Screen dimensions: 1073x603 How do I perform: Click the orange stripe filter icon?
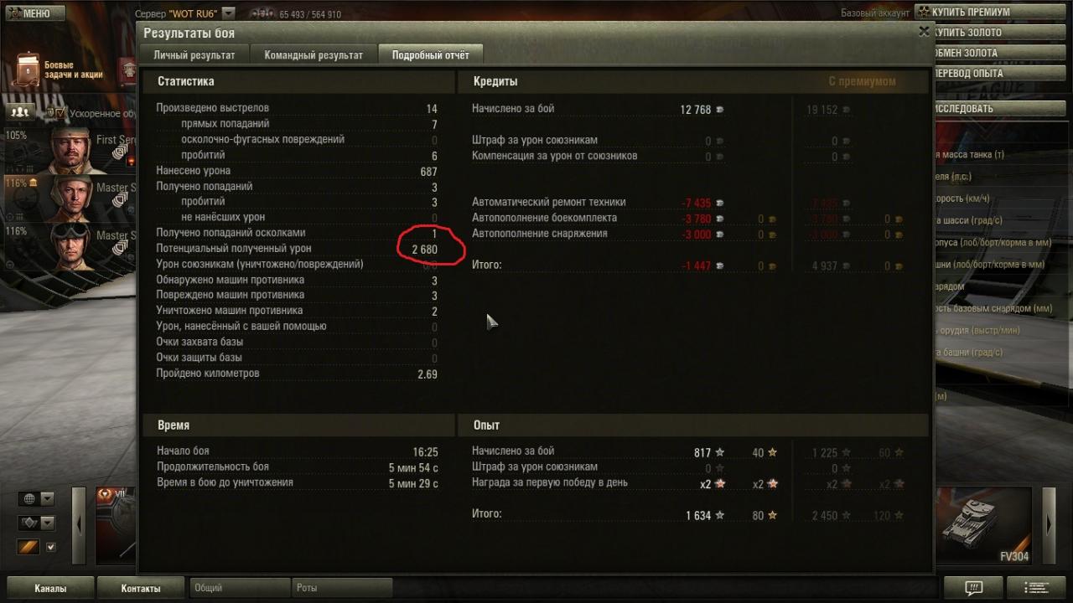(29, 547)
